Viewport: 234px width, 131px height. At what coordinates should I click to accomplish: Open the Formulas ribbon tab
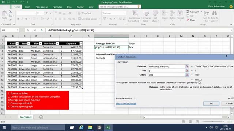click(x=57, y=7)
